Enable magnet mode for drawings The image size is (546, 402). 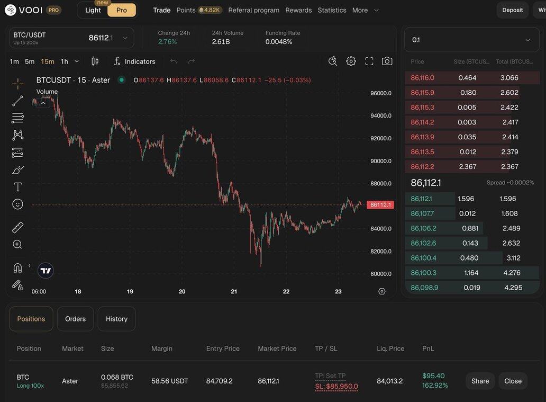coord(17,267)
